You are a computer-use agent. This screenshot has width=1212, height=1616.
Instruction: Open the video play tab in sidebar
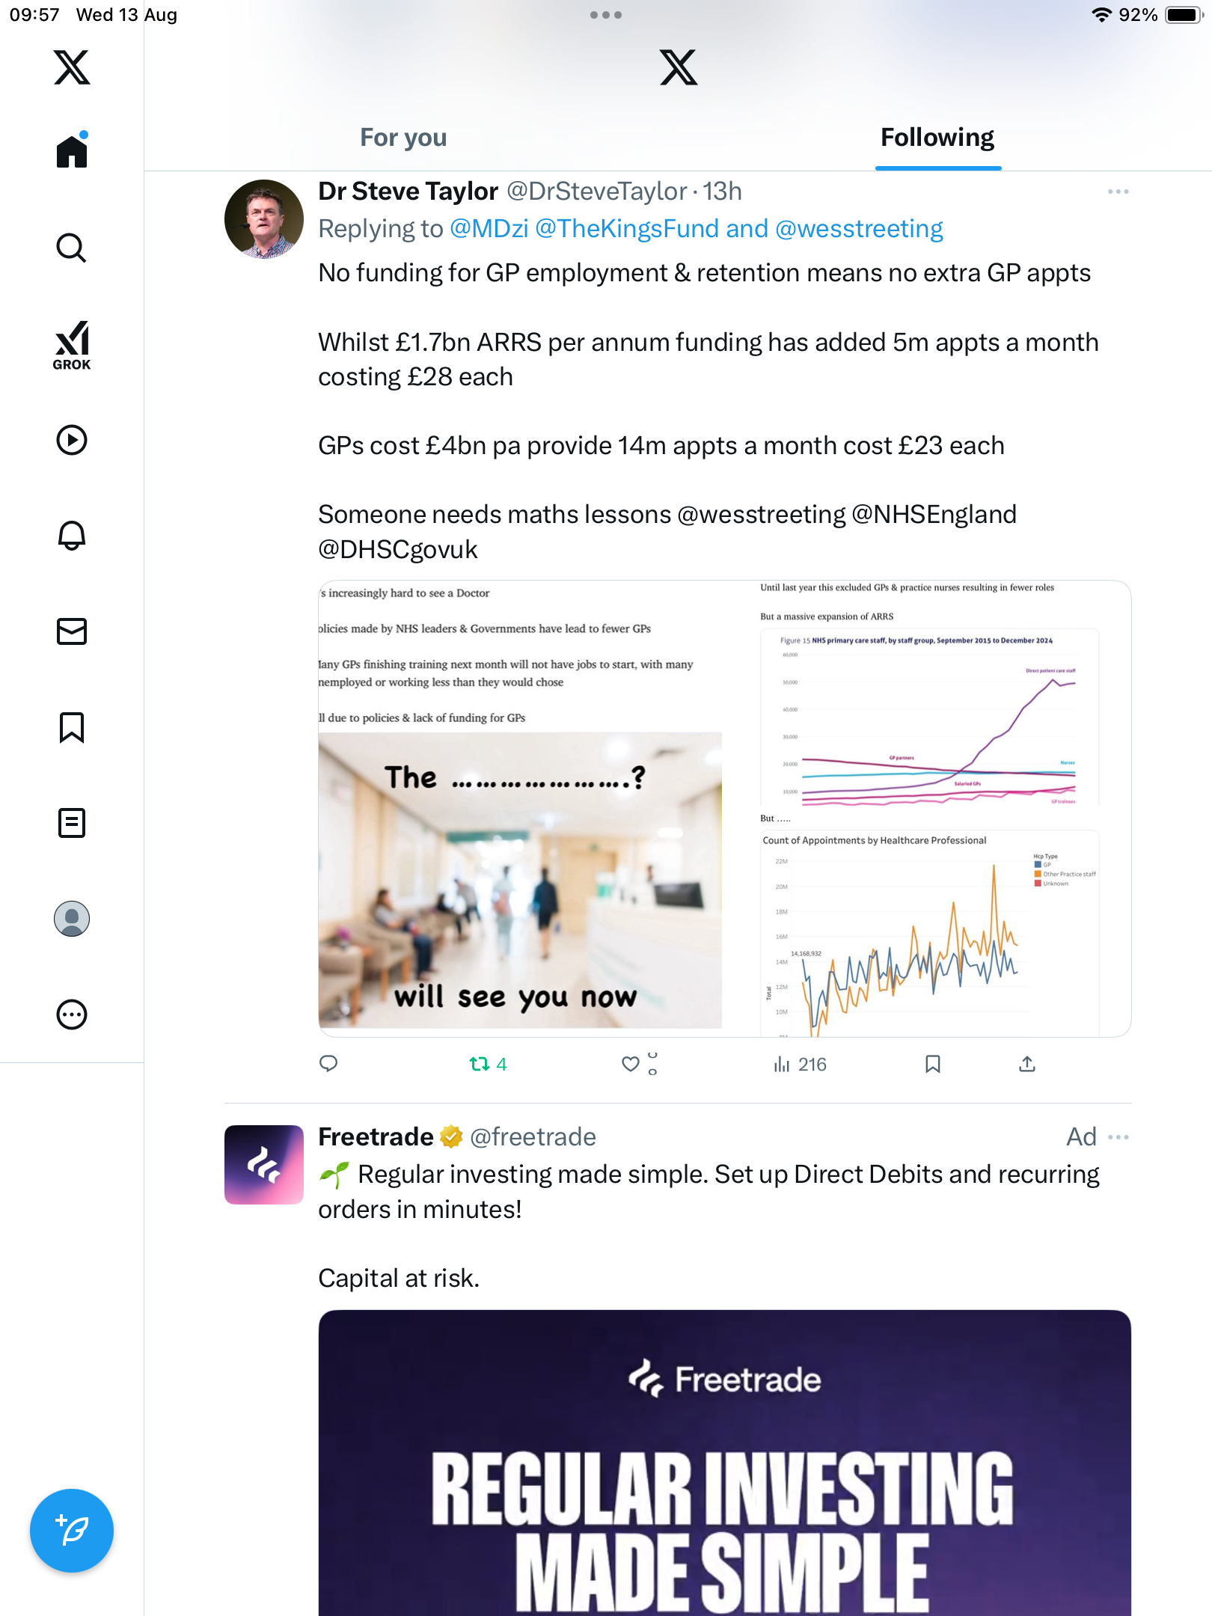click(x=72, y=440)
